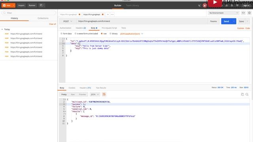Screen dimensions: 253x142
Task: Open the Code link under Save
Action: (247, 28)
